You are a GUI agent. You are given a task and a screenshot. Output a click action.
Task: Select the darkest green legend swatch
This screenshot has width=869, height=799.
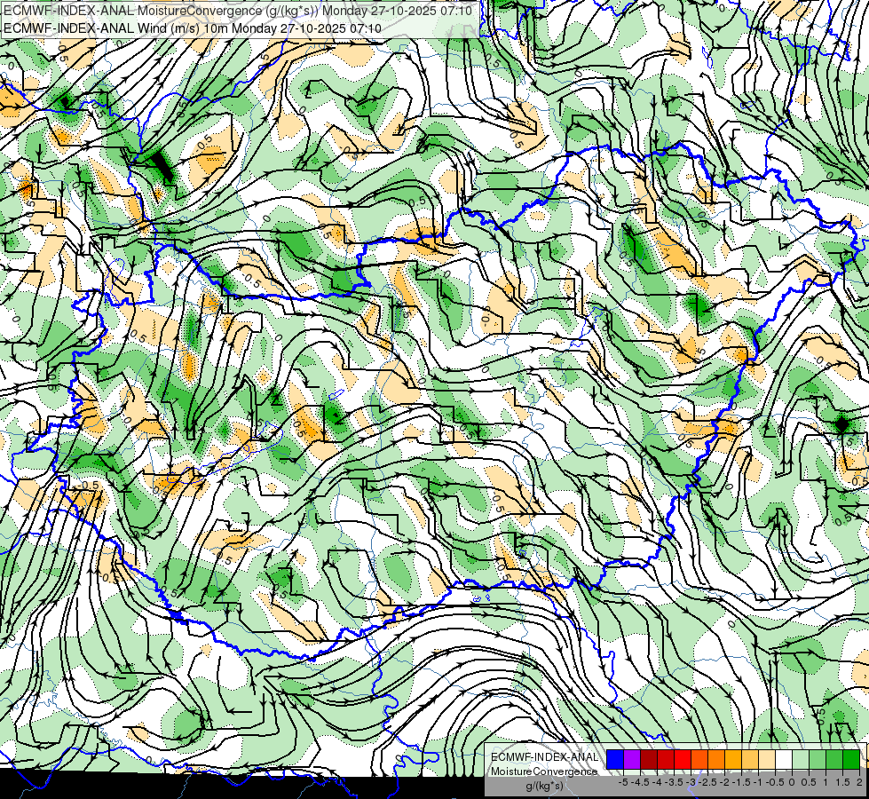[851, 760]
